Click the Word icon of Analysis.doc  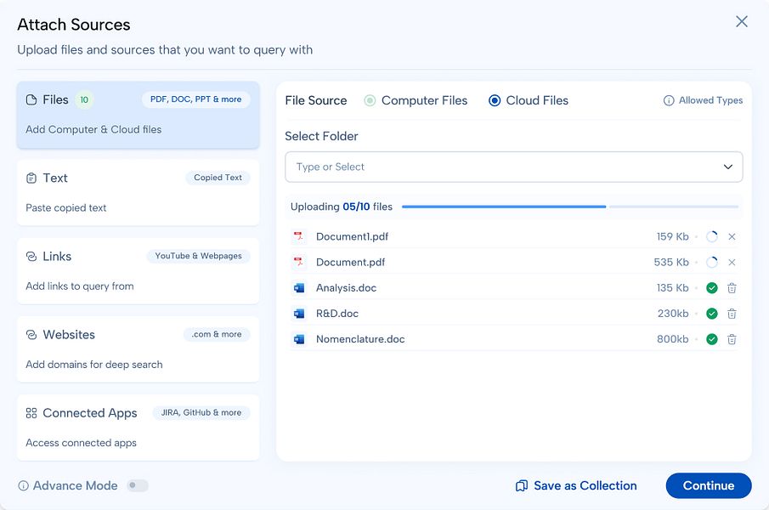298,288
